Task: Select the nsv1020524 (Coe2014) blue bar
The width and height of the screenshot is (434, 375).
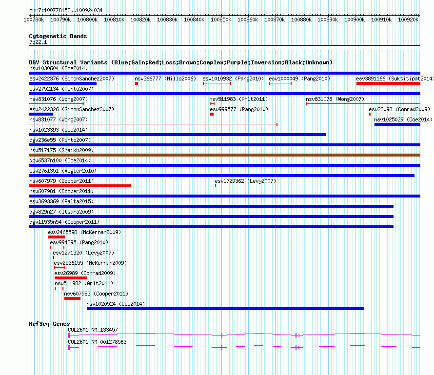Action: tap(225, 309)
